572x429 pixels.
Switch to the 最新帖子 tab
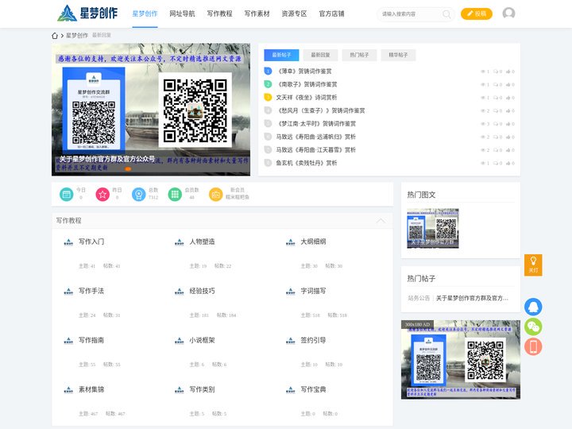(x=281, y=55)
